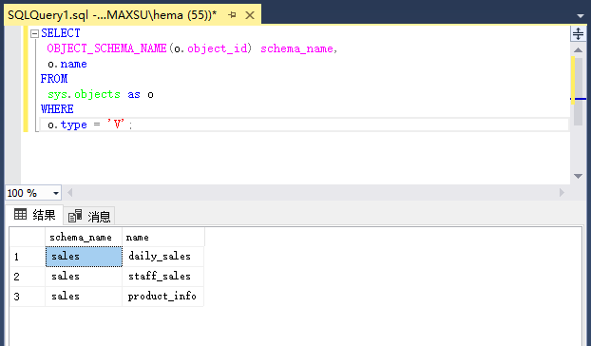The image size is (591, 346).
Task: Click the horizontal scrollbar left arrow
Action: coord(69,193)
